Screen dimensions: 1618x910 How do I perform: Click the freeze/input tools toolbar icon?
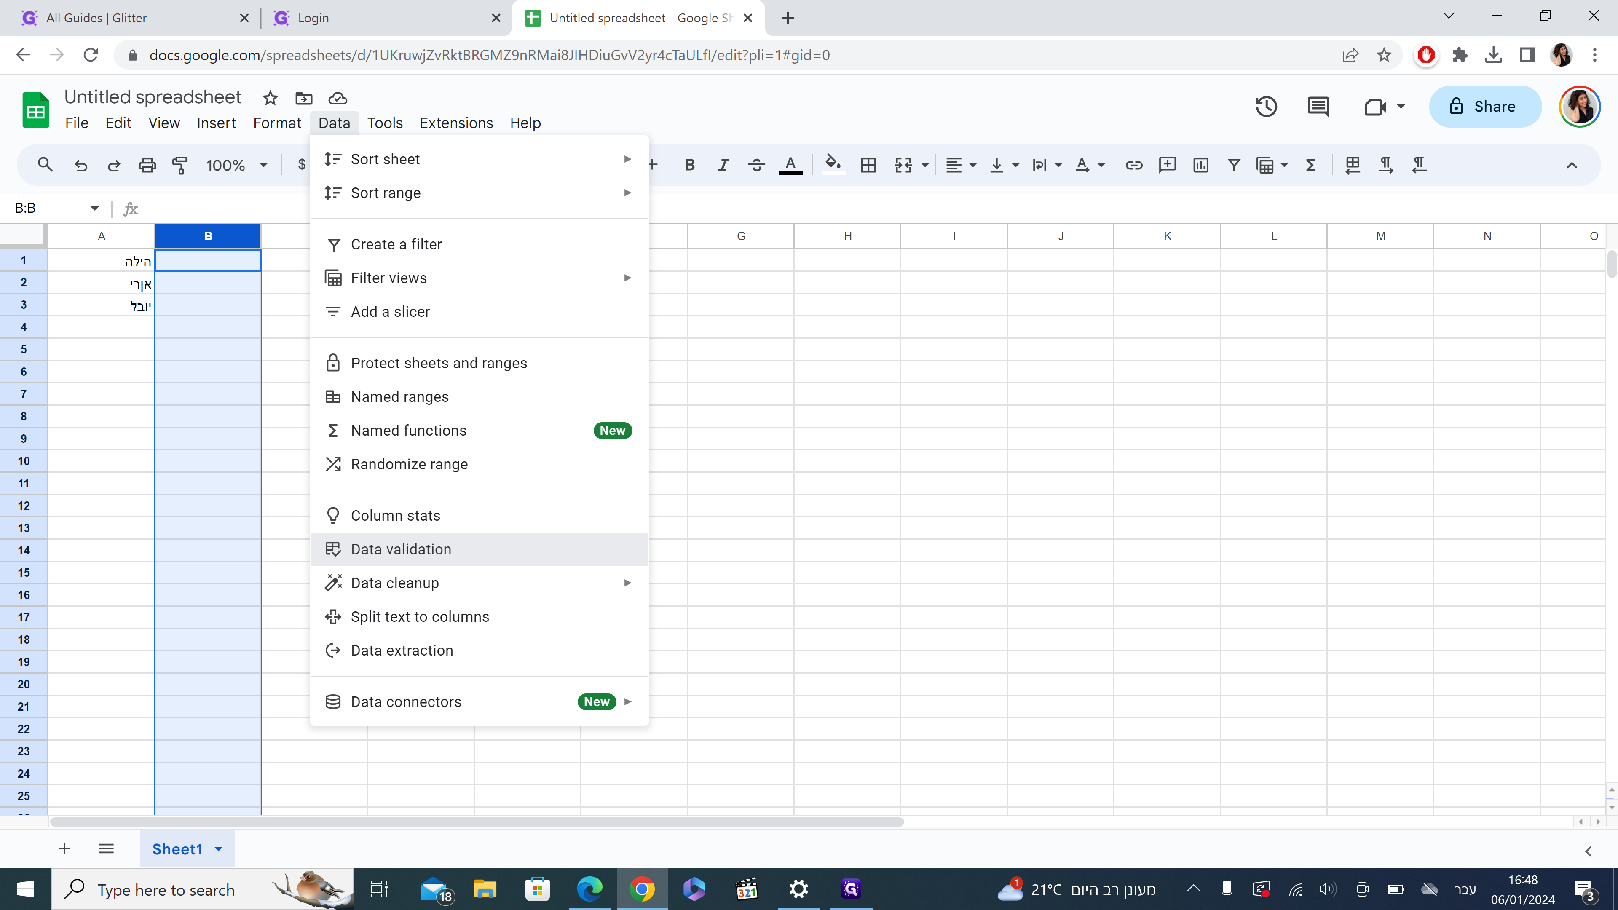(x=1352, y=165)
